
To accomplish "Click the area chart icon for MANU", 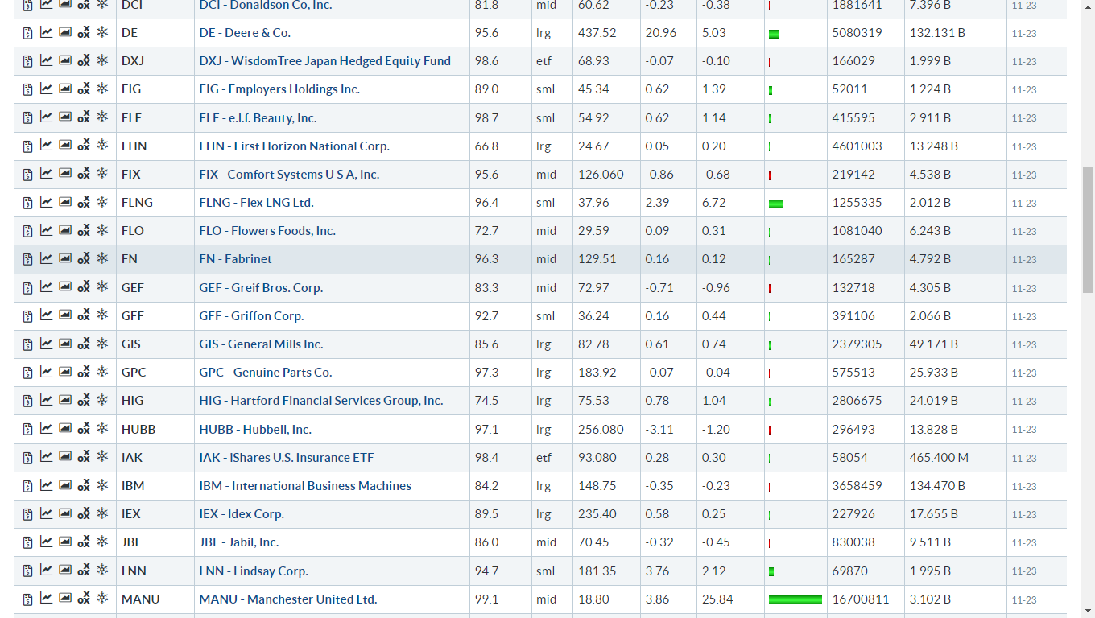I will (x=65, y=598).
